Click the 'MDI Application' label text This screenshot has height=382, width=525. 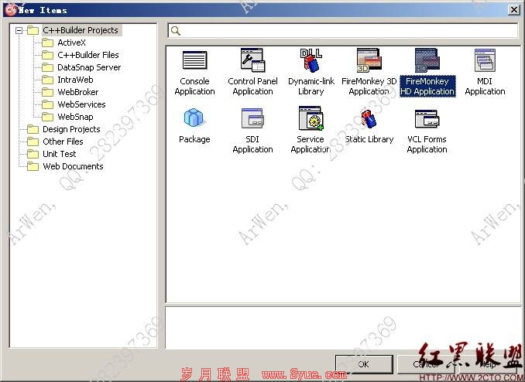click(485, 87)
